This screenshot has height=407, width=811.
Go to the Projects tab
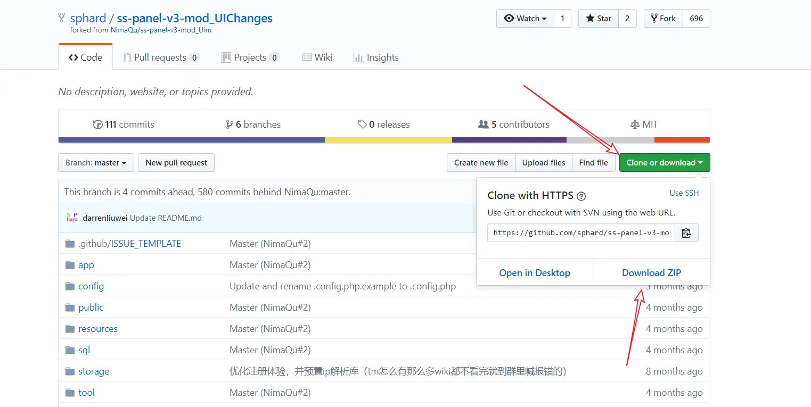coord(250,57)
